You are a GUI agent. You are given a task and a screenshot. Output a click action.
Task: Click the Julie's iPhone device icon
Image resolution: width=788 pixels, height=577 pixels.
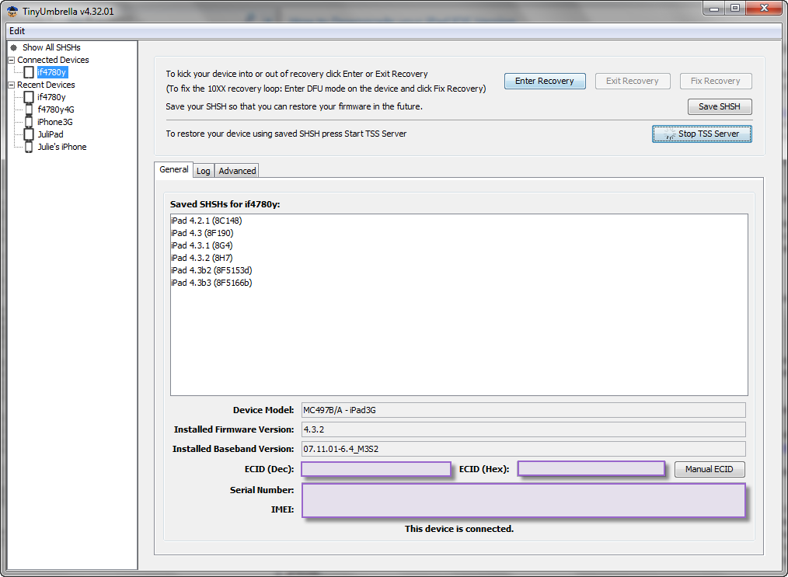point(29,147)
